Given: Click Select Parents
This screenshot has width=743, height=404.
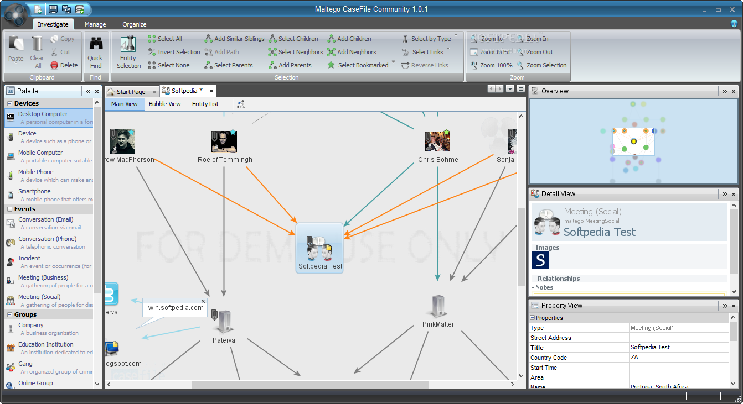Looking at the screenshot, I should click(x=229, y=65).
